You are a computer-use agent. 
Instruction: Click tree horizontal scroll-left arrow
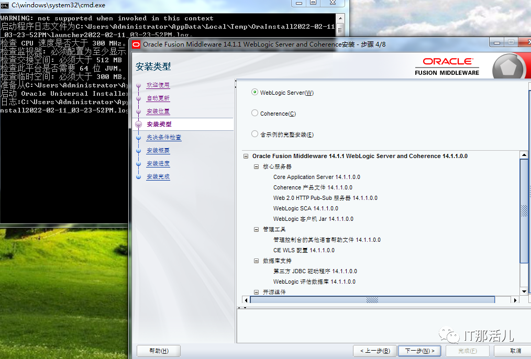(x=246, y=300)
